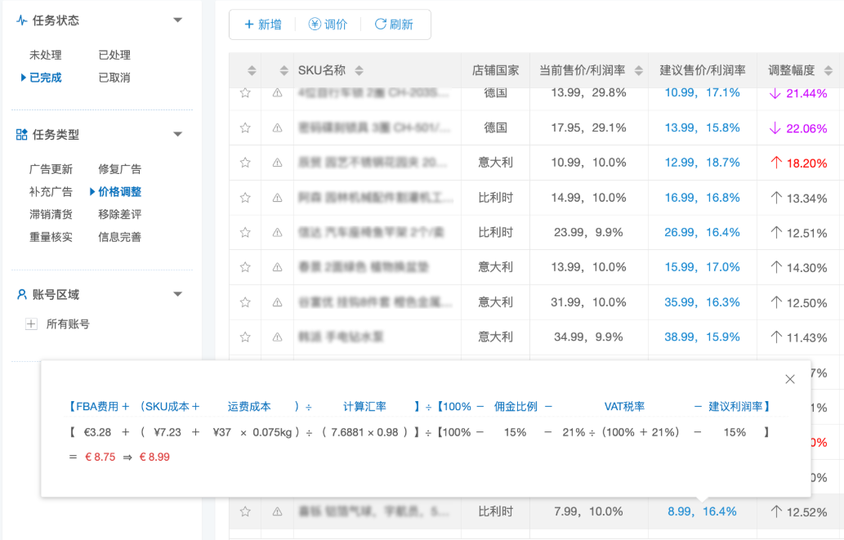Click the 调价 price adjust button

coord(328,25)
